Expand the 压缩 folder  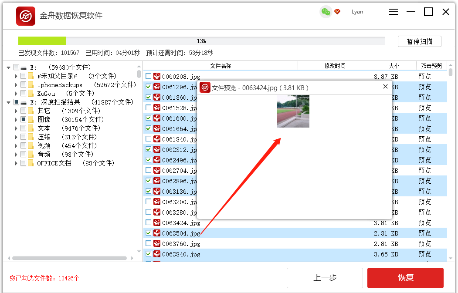tap(16, 137)
